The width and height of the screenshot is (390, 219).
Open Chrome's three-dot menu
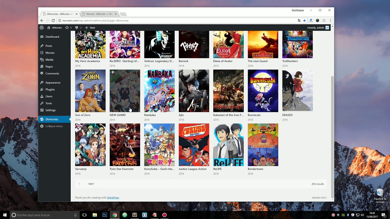click(330, 20)
